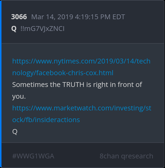Click the Q signature below the links
165x168 pixels.
click(x=15, y=131)
